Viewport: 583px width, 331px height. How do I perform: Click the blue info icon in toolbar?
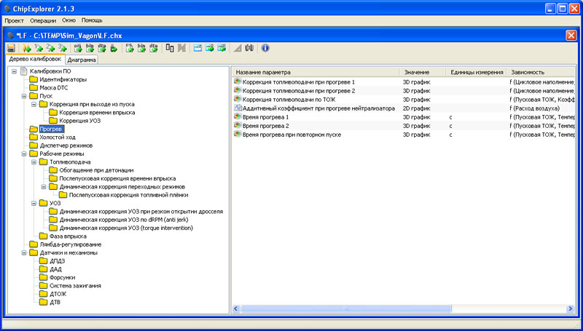[265, 48]
